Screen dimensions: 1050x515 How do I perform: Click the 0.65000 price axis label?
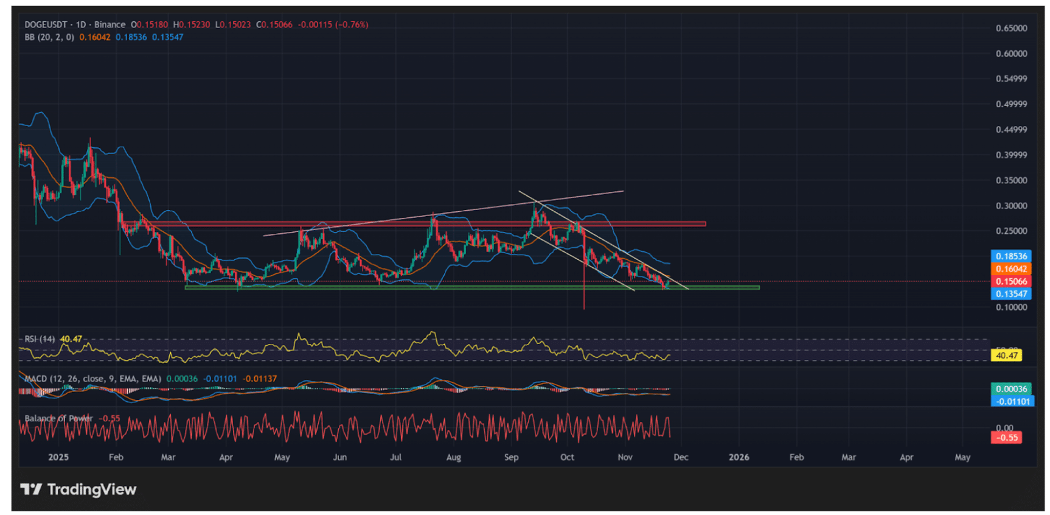coord(1010,29)
